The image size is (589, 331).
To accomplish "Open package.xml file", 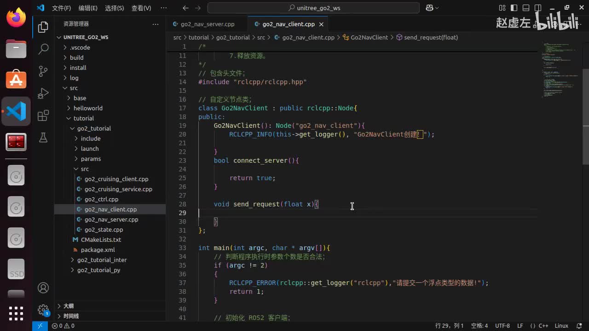I will click(110, 250).
